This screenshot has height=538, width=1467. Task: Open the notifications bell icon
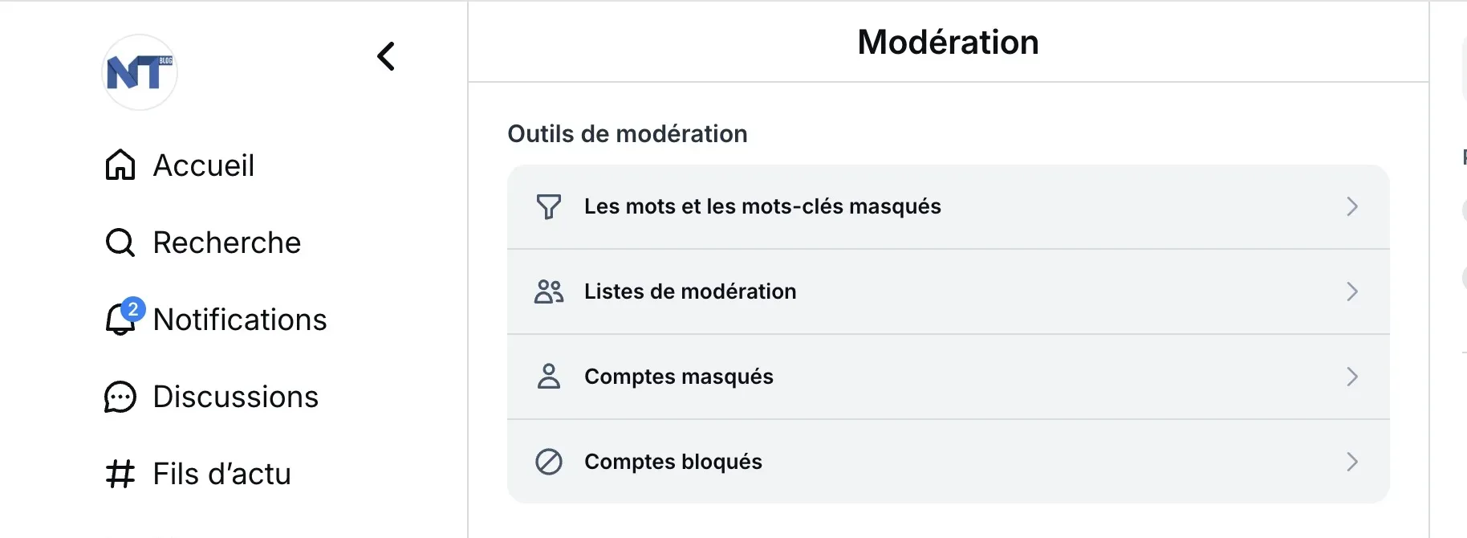click(120, 320)
